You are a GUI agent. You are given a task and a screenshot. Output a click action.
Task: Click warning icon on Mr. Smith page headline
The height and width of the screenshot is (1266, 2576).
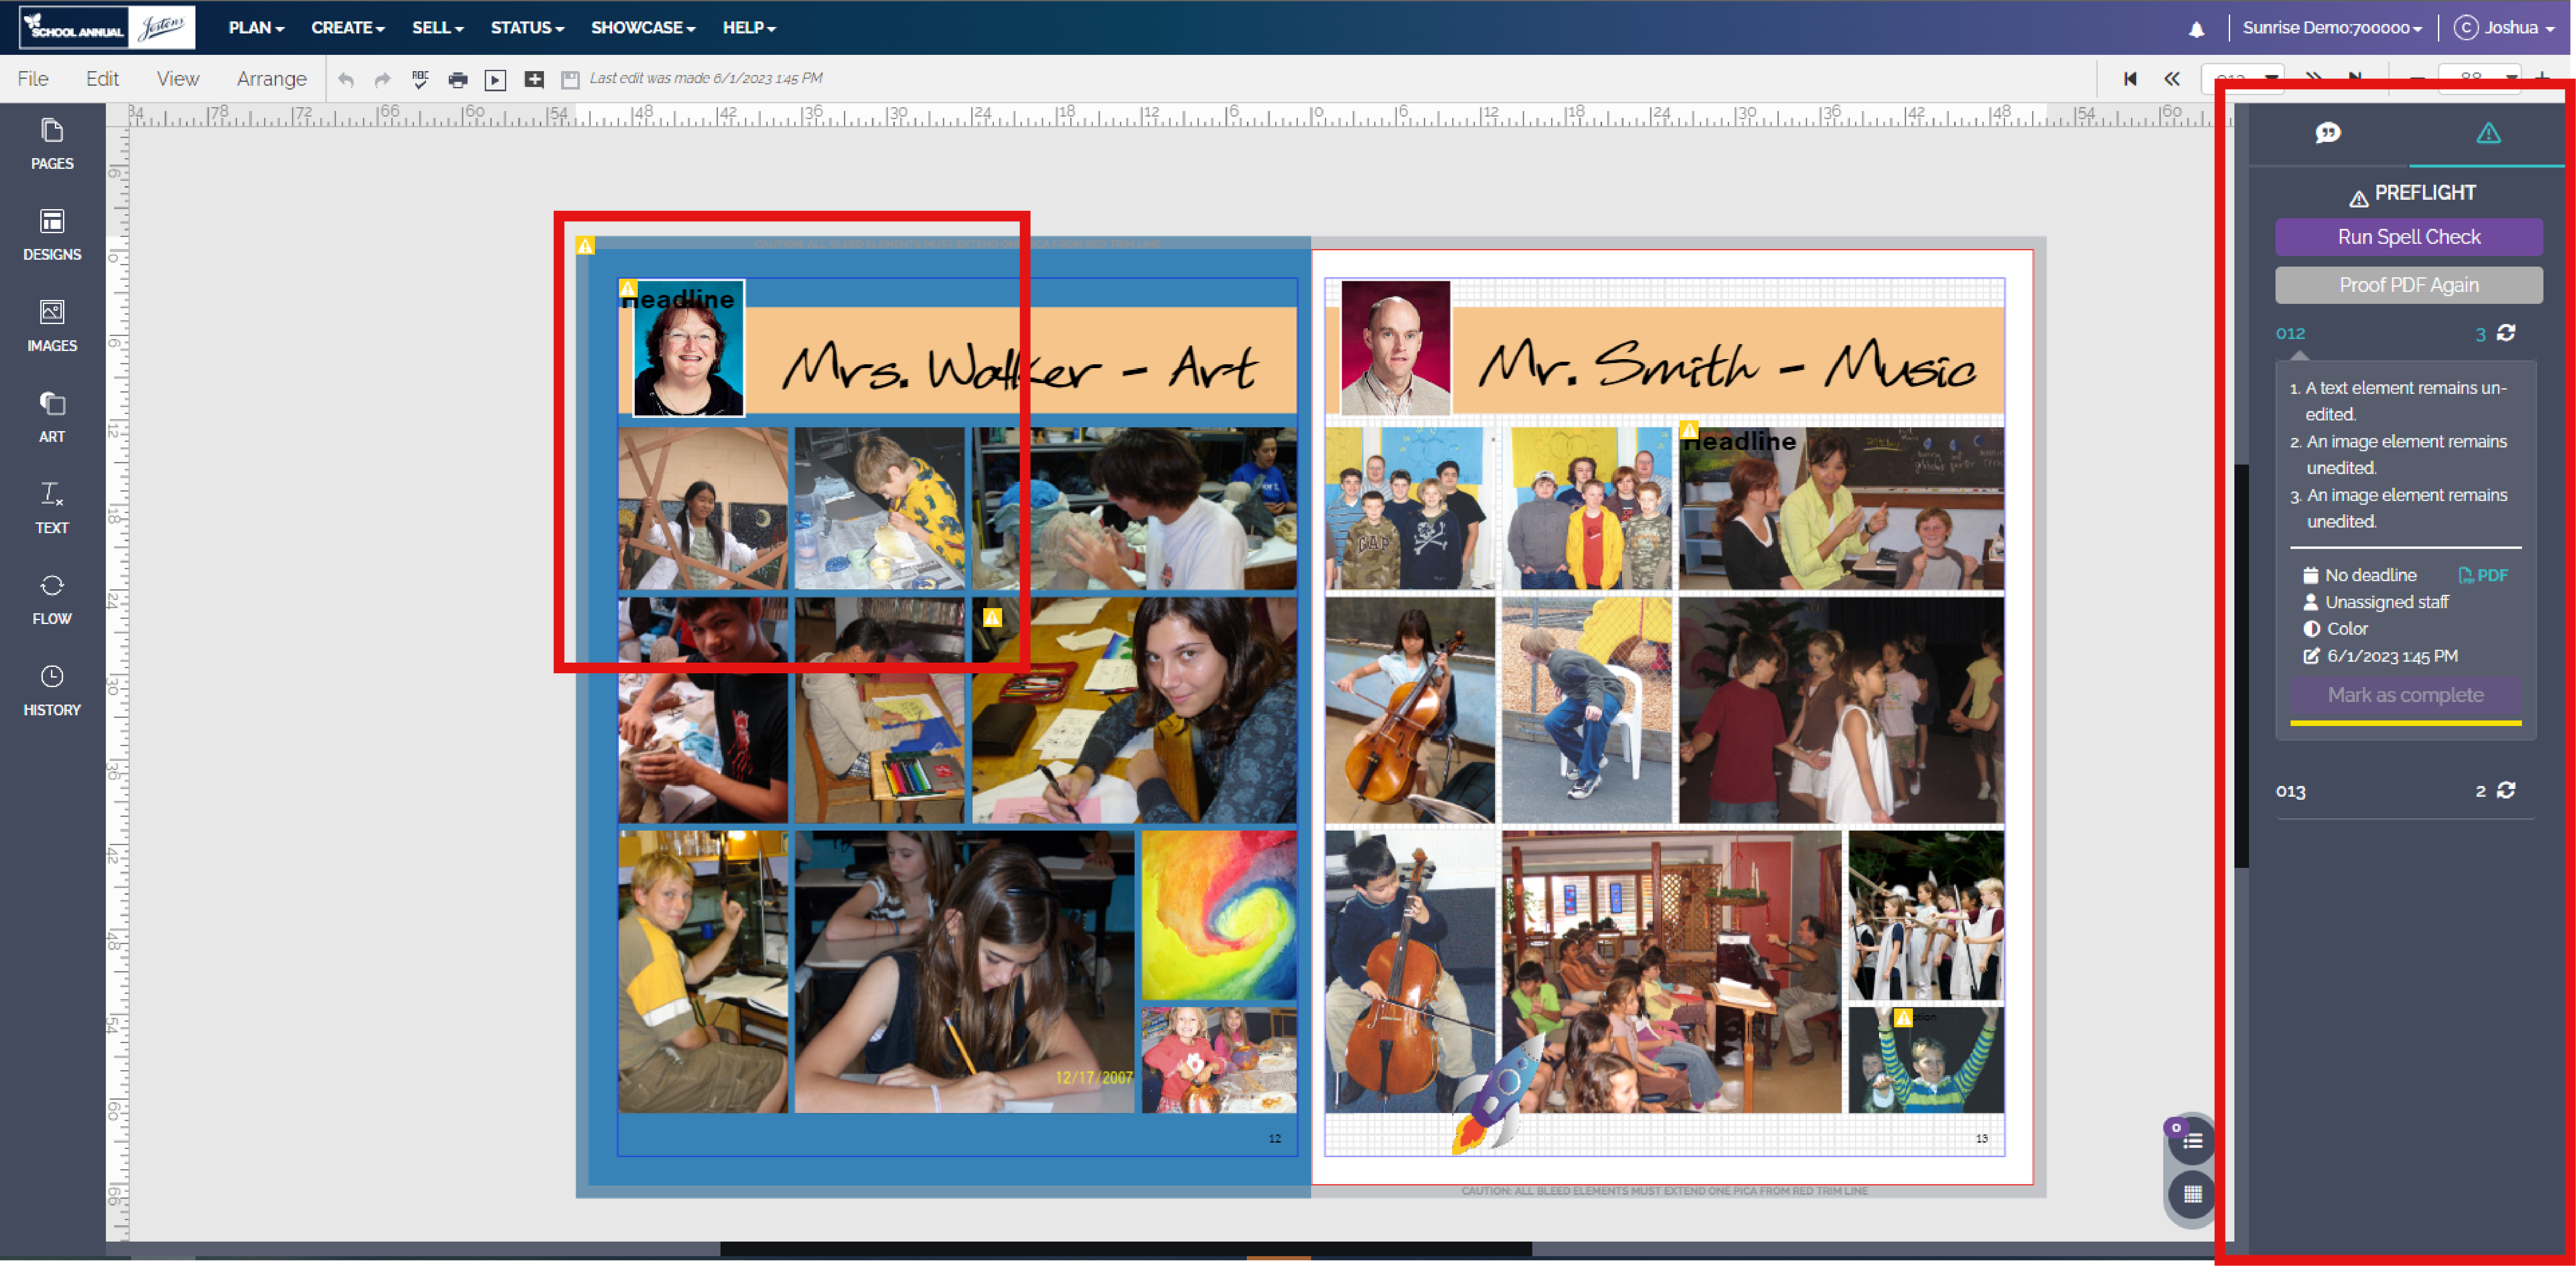(1689, 431)
